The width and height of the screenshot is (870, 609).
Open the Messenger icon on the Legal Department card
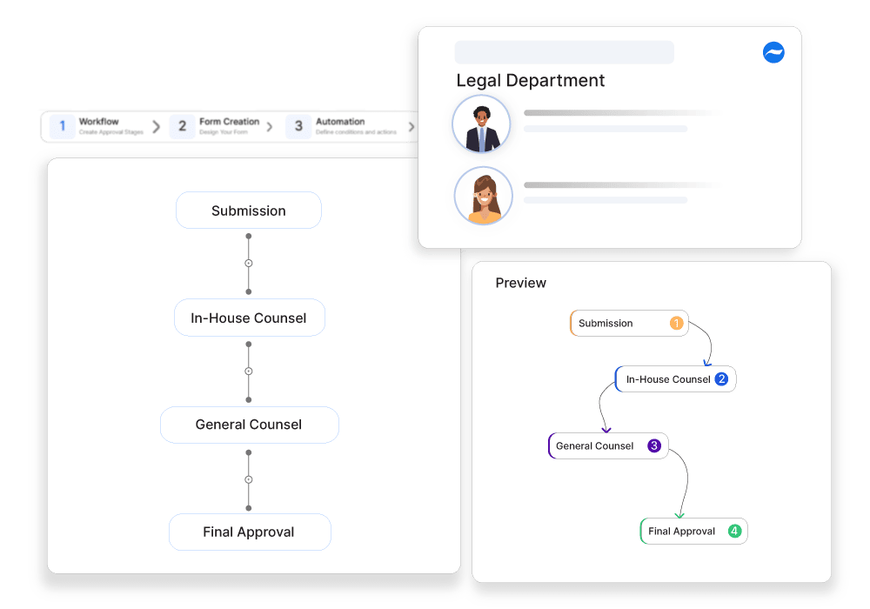tap(773, 52)
